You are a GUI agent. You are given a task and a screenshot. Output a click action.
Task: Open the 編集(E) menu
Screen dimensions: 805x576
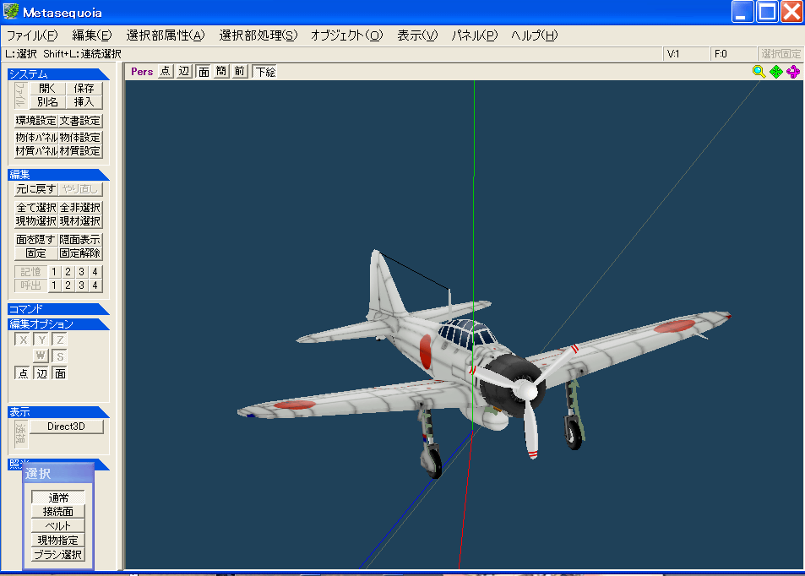[92, 35]
